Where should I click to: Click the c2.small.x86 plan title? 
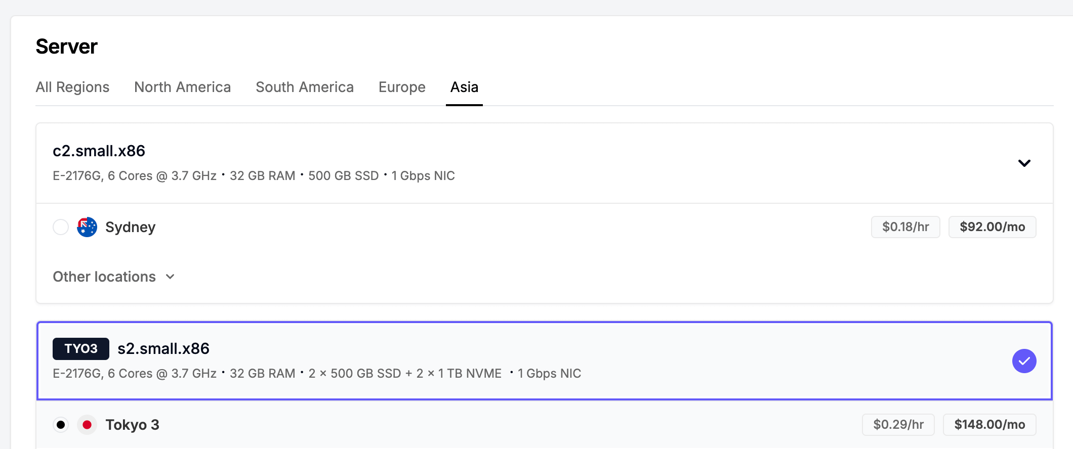(99, 151)
